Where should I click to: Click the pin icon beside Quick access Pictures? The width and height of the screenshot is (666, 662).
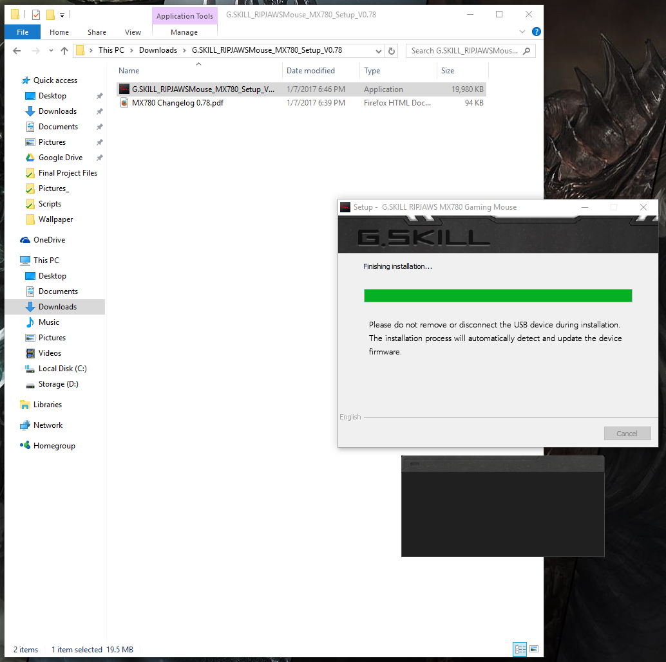(x=99, y=142)
